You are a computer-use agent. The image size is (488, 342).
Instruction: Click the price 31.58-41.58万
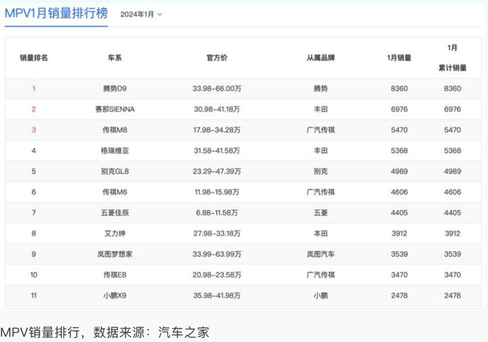(x=217, y=151)
